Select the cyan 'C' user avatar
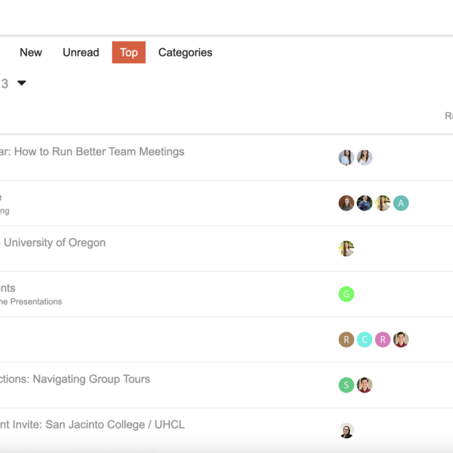 tap(365, 340)
